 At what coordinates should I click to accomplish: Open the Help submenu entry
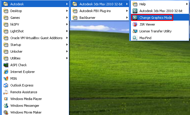160,4
